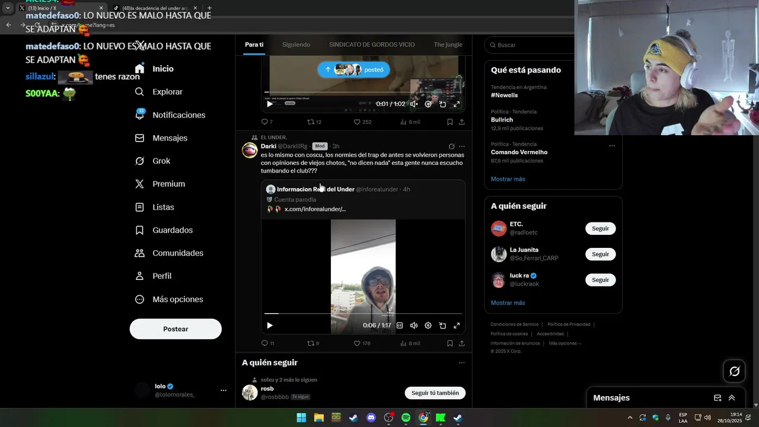Click the posteó new-posts pill
This screenshot has height=427, width=759.
(353, 69)
